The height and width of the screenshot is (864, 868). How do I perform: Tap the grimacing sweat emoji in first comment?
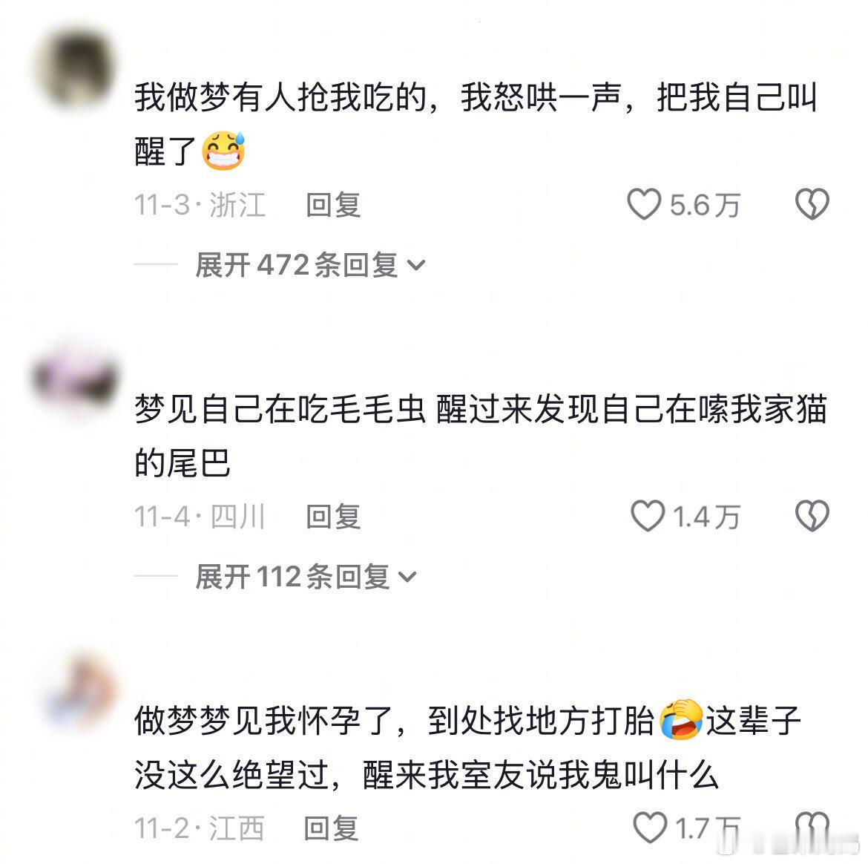223,150
